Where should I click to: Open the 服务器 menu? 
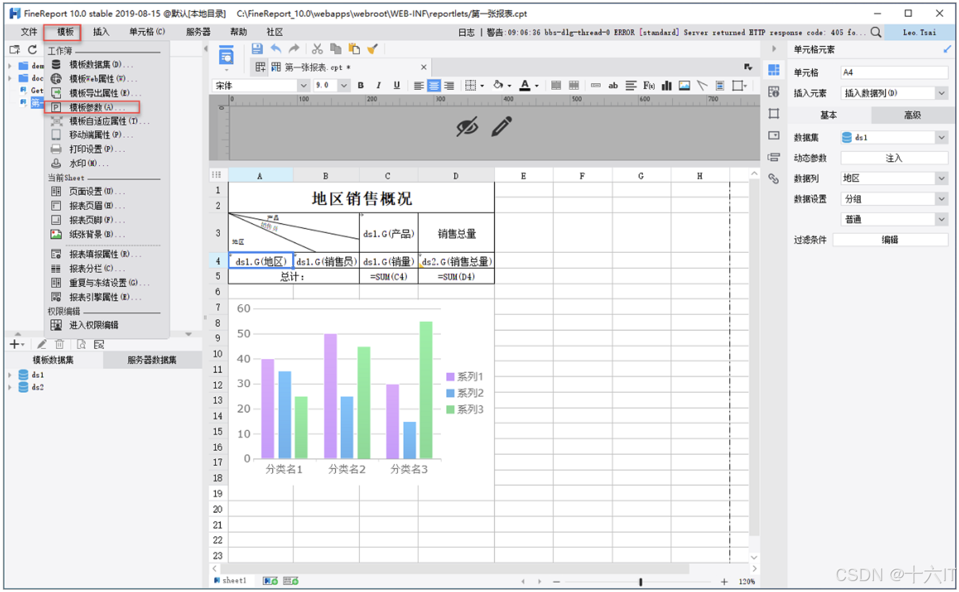coord(198,32)
